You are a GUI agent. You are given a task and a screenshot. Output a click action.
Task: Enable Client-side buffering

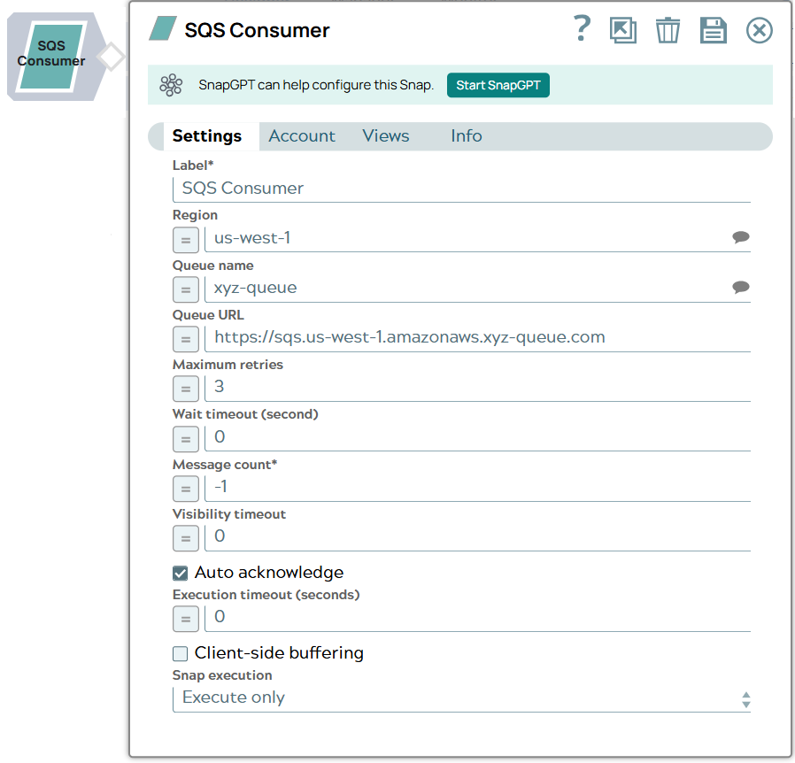(x=180, y=653)
